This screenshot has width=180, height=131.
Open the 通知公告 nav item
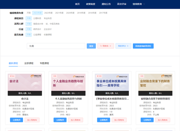[x=106, y=4]
